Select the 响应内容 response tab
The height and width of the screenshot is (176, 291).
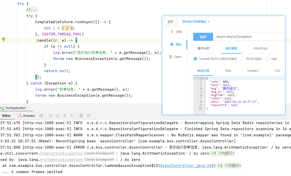(x=203, y=71)
